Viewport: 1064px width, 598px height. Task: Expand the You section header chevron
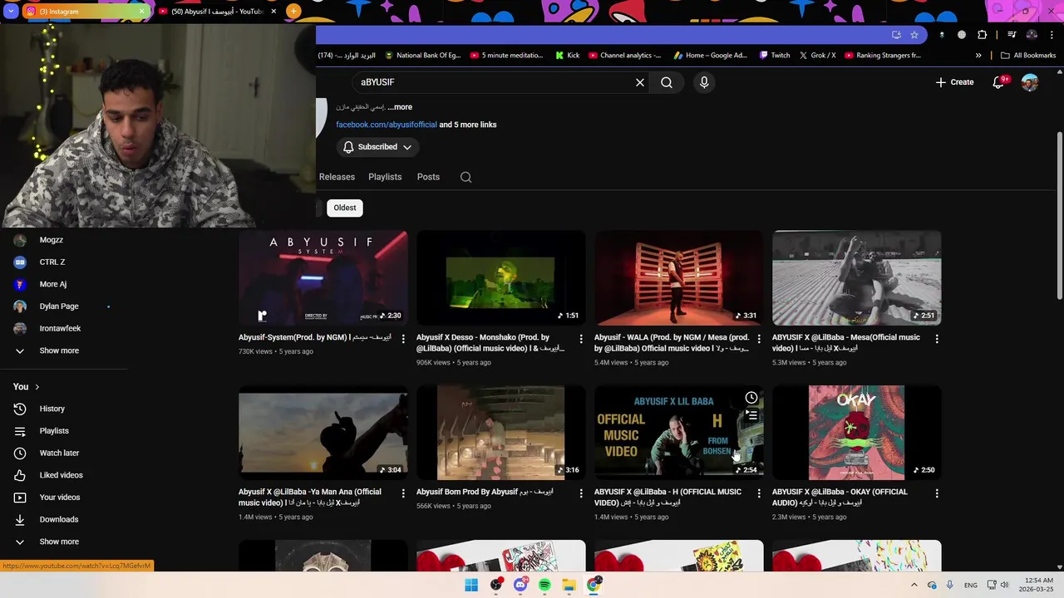tap(37, 387)
